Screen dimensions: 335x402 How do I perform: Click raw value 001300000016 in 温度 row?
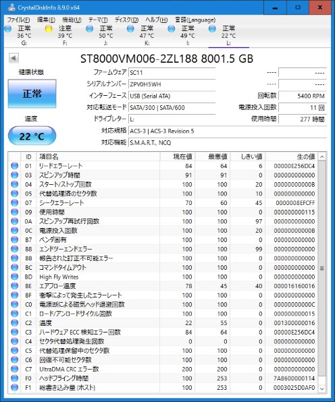coord(294,323)
